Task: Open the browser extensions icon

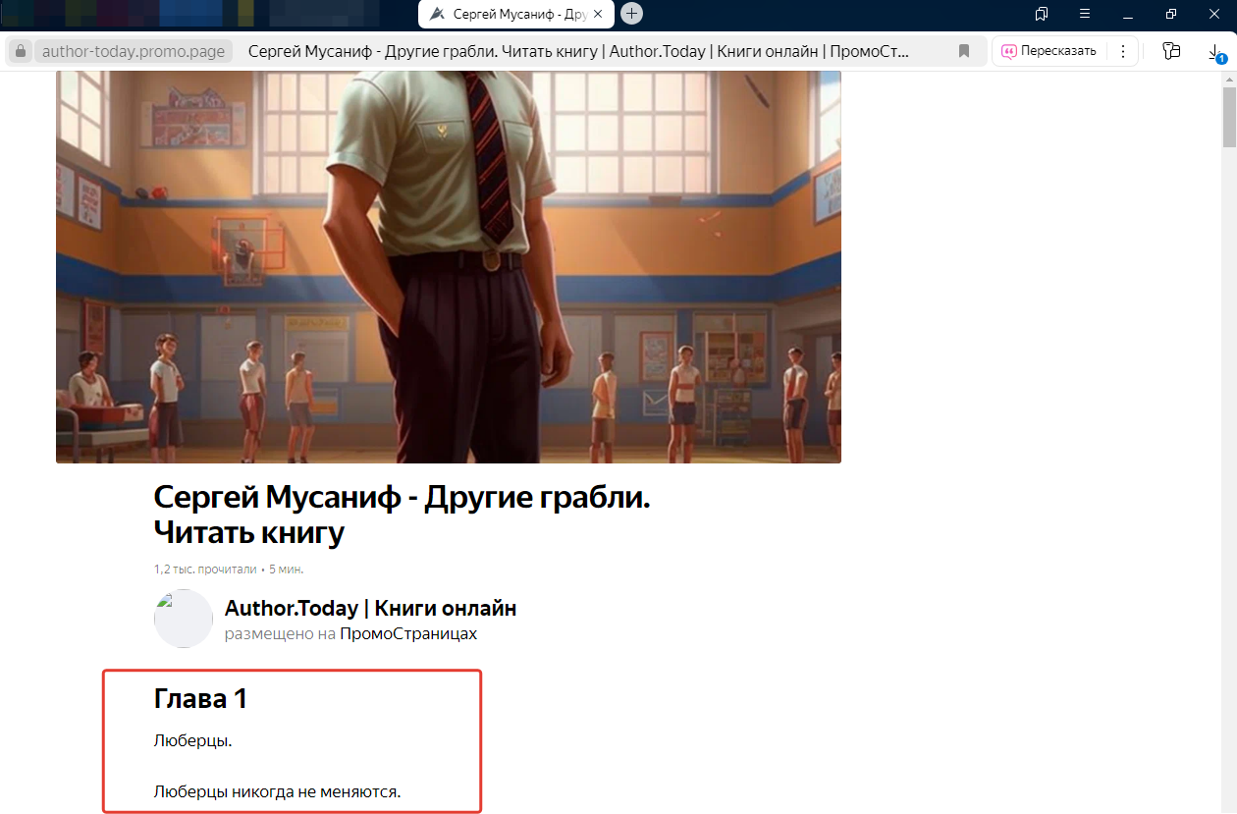Action: click(x=1170, y=51)
